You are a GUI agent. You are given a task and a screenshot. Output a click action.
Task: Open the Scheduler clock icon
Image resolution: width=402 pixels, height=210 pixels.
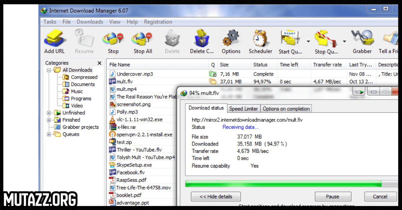[x=260, y=39]
